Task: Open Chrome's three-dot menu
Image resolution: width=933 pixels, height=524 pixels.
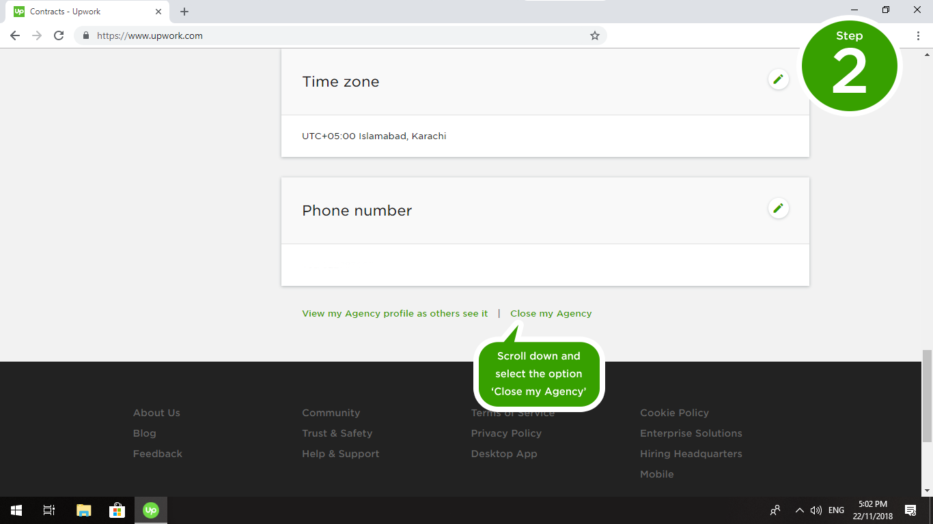Action: point(918,35)
